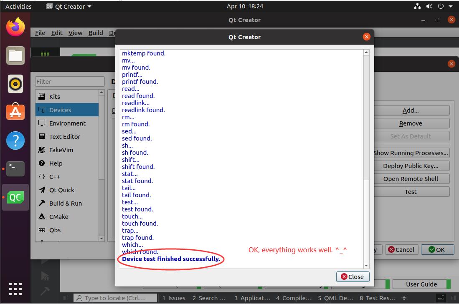This screenshot has height=304, width=459.
Task: Click the Filter field in options
Action: pos(70,82)
